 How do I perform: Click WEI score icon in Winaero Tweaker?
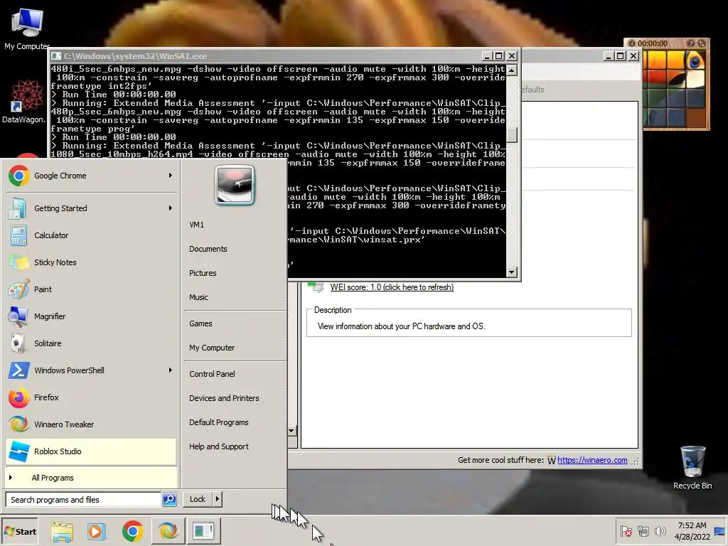click(x=316, y=287)
